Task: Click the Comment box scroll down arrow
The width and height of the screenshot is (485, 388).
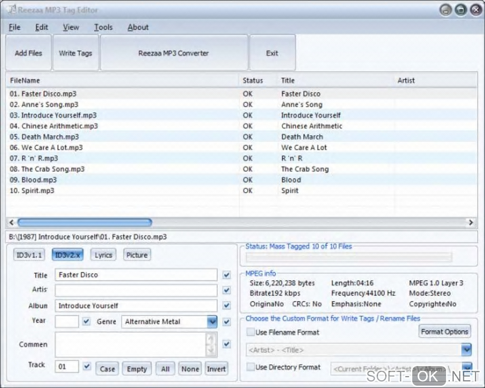Action: click(x=211, y=350)
